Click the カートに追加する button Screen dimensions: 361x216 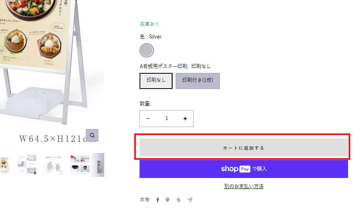(x=243, y=148)
